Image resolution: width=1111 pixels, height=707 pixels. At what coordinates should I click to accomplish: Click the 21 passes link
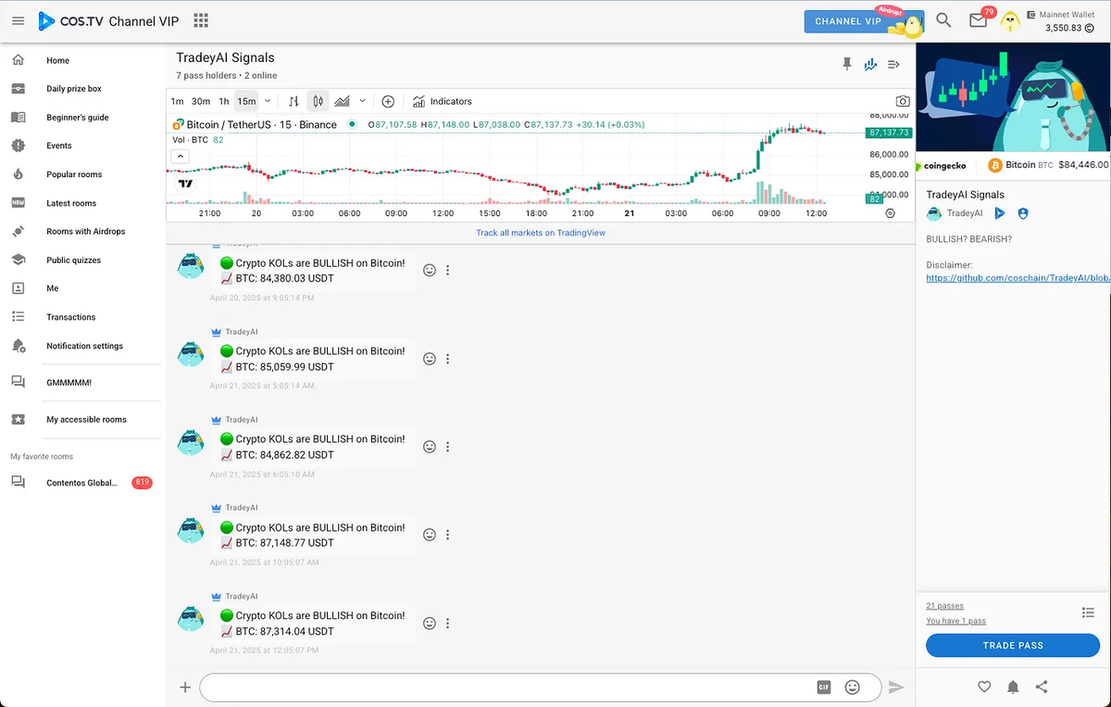tap(944, 606)
